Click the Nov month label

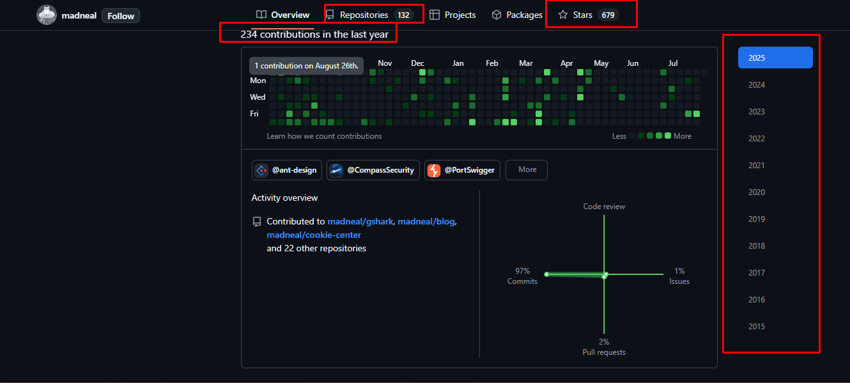385,63
